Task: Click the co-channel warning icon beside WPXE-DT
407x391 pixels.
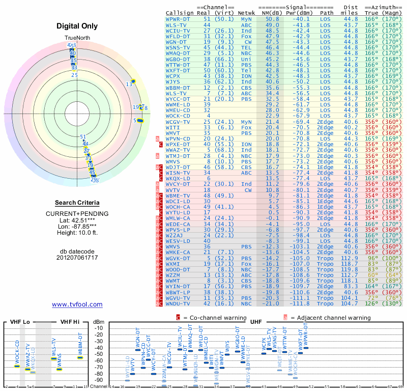Action: (x=161, y=145)
